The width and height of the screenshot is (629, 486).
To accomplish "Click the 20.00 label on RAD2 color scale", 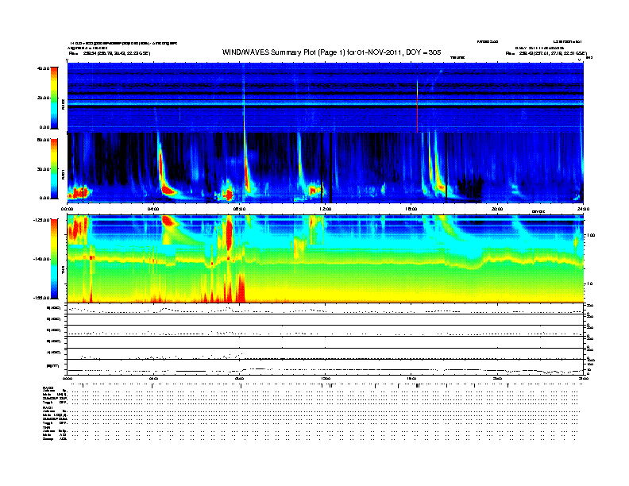I will click(x=43, y=98).
